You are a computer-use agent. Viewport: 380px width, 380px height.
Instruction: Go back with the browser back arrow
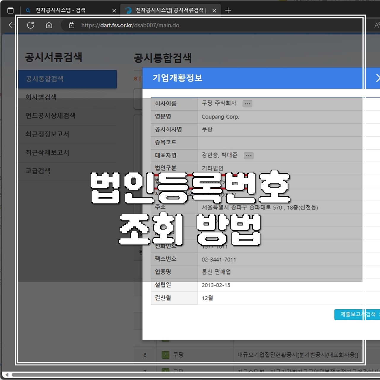pyautogui.click(x=12, y=25)
